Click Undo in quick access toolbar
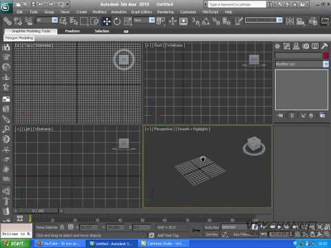331x248 pixels. [41, 4]
